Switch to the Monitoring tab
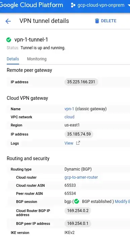The width and height of the screenshot is (130, 238). tap(37, 59)
